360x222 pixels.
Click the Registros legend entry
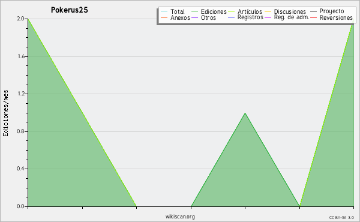245,17
